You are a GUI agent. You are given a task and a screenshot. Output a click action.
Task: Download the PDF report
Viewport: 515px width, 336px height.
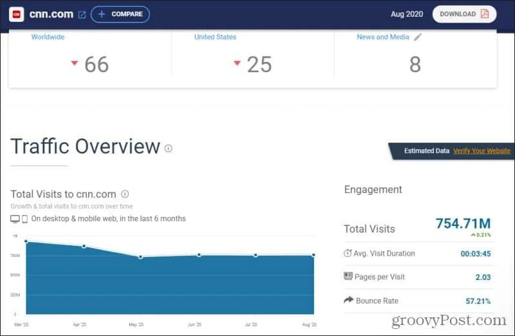(x=464, y=14)
